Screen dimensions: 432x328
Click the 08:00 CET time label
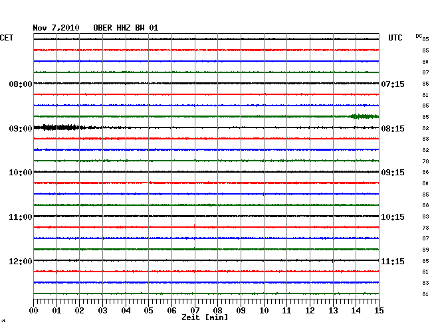point(21,84)
